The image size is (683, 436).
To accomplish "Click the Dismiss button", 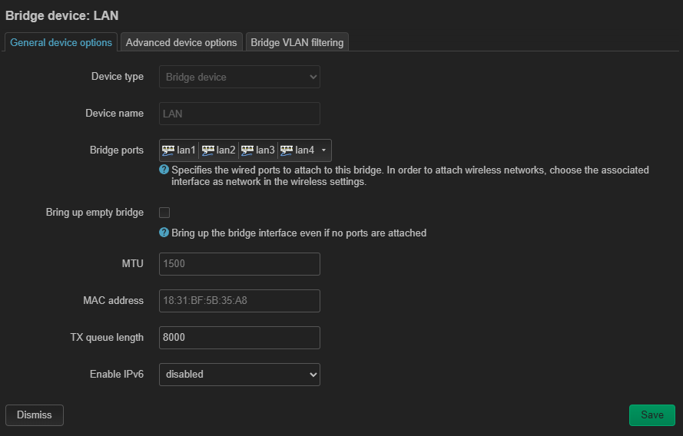I will pyautogui.click(x=35, y=415).
